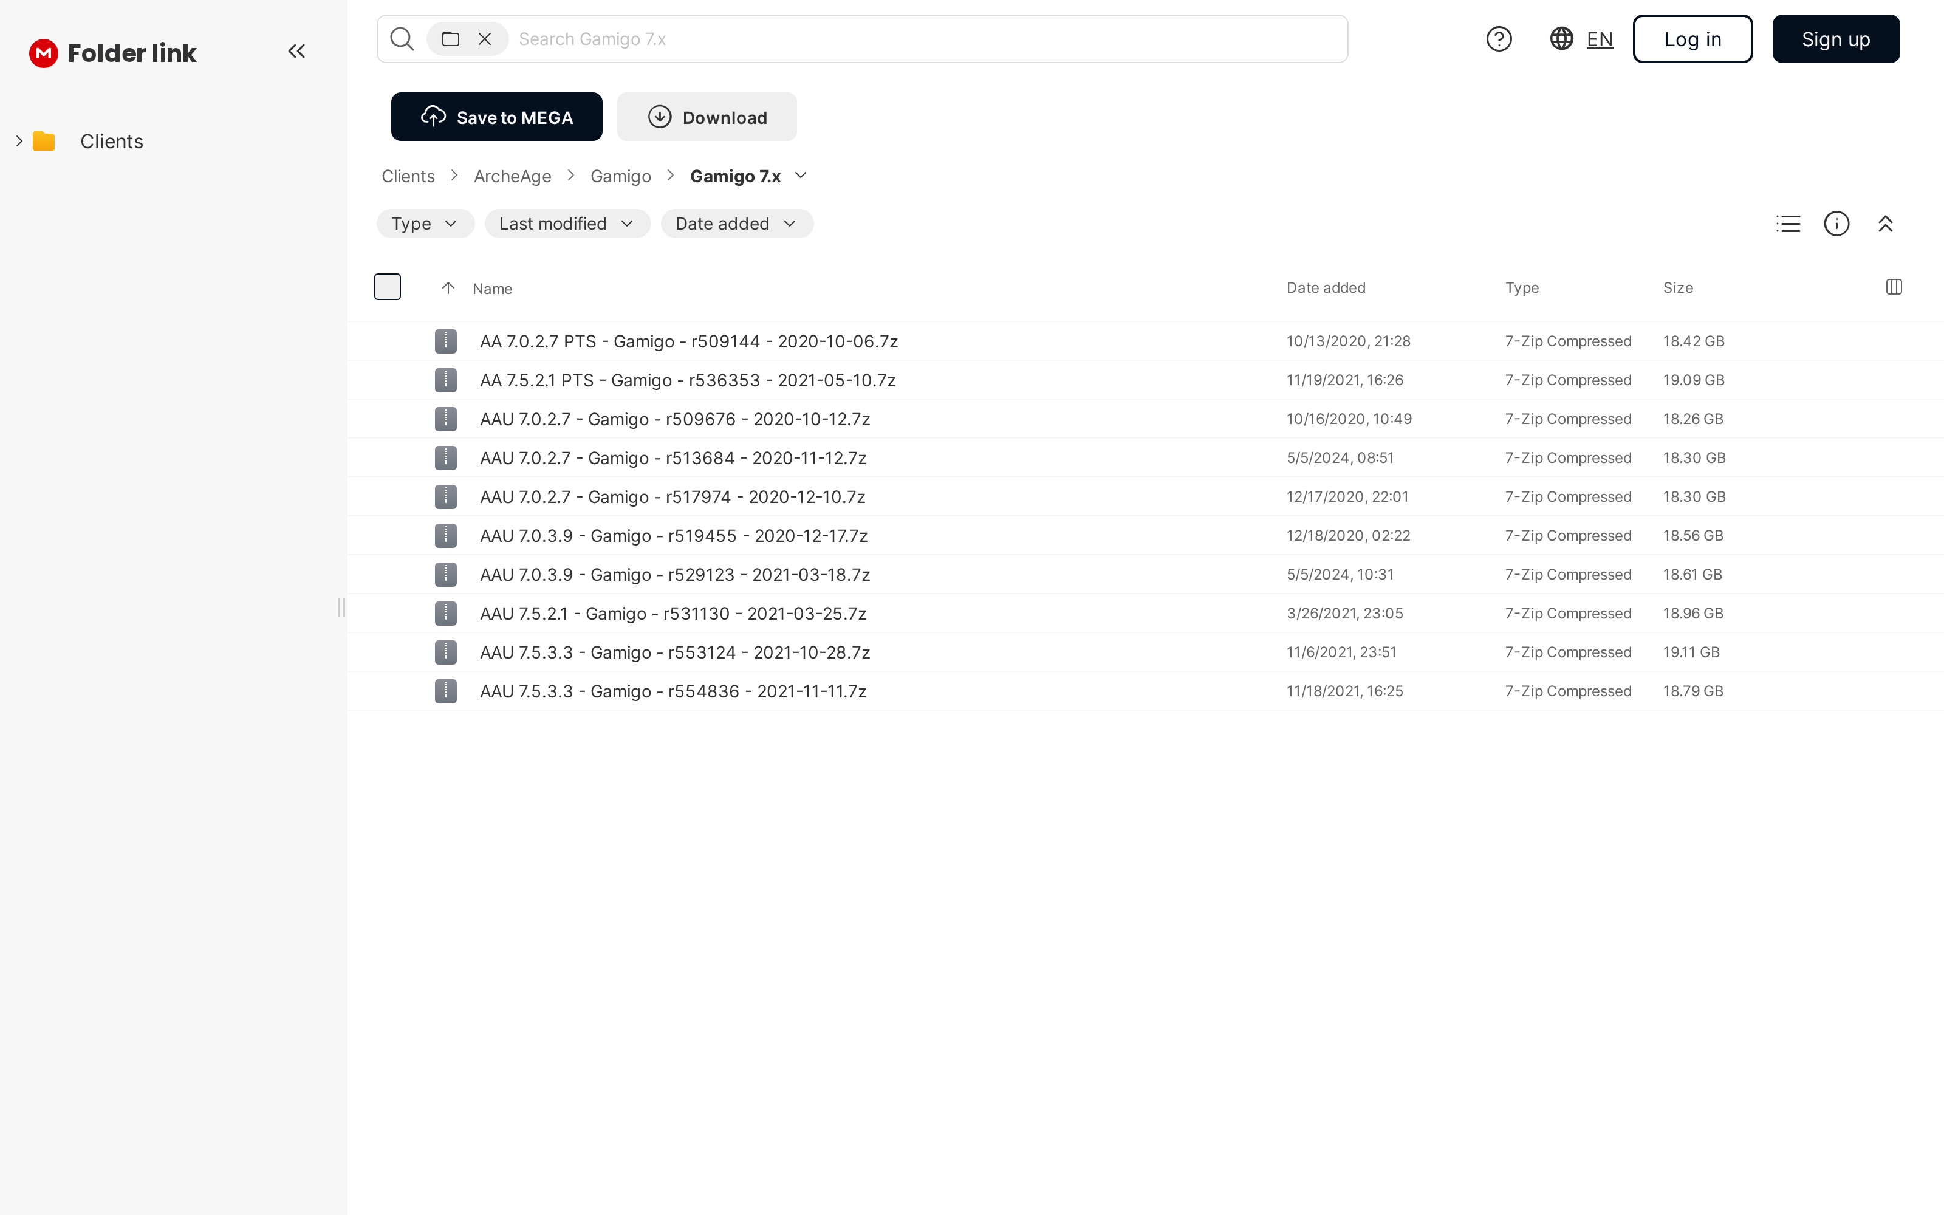Click the Download button
The height and width of the screenshot is (1215, 1944).
click(x=707, y=117)
